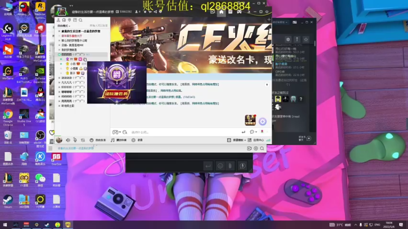The width and height of the screenshot is (408, 229).
Task: Click the upload arrow icon in Steam window
Action: [x=297, y=40]
